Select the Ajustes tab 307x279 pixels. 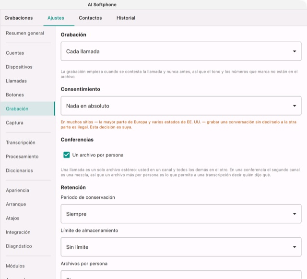coord(56,18)
